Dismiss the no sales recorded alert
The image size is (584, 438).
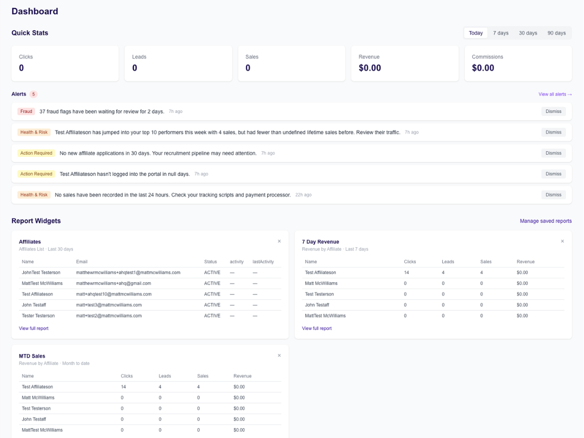tap(554, 195)
